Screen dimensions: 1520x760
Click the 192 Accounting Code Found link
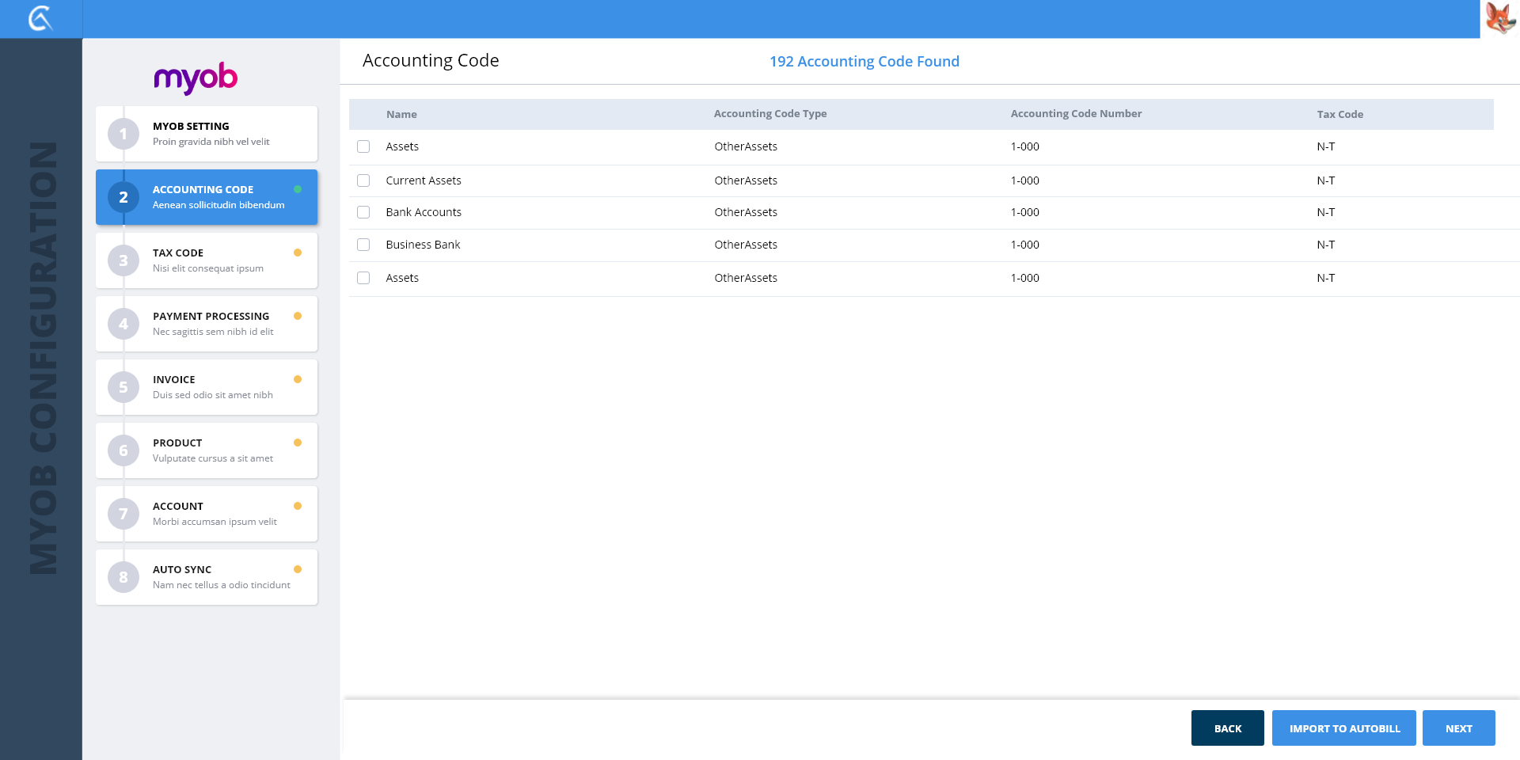(864, 62)
